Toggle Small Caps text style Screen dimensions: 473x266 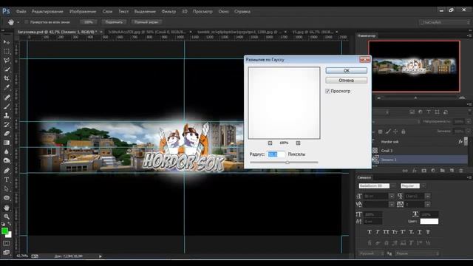coord(395,232)
